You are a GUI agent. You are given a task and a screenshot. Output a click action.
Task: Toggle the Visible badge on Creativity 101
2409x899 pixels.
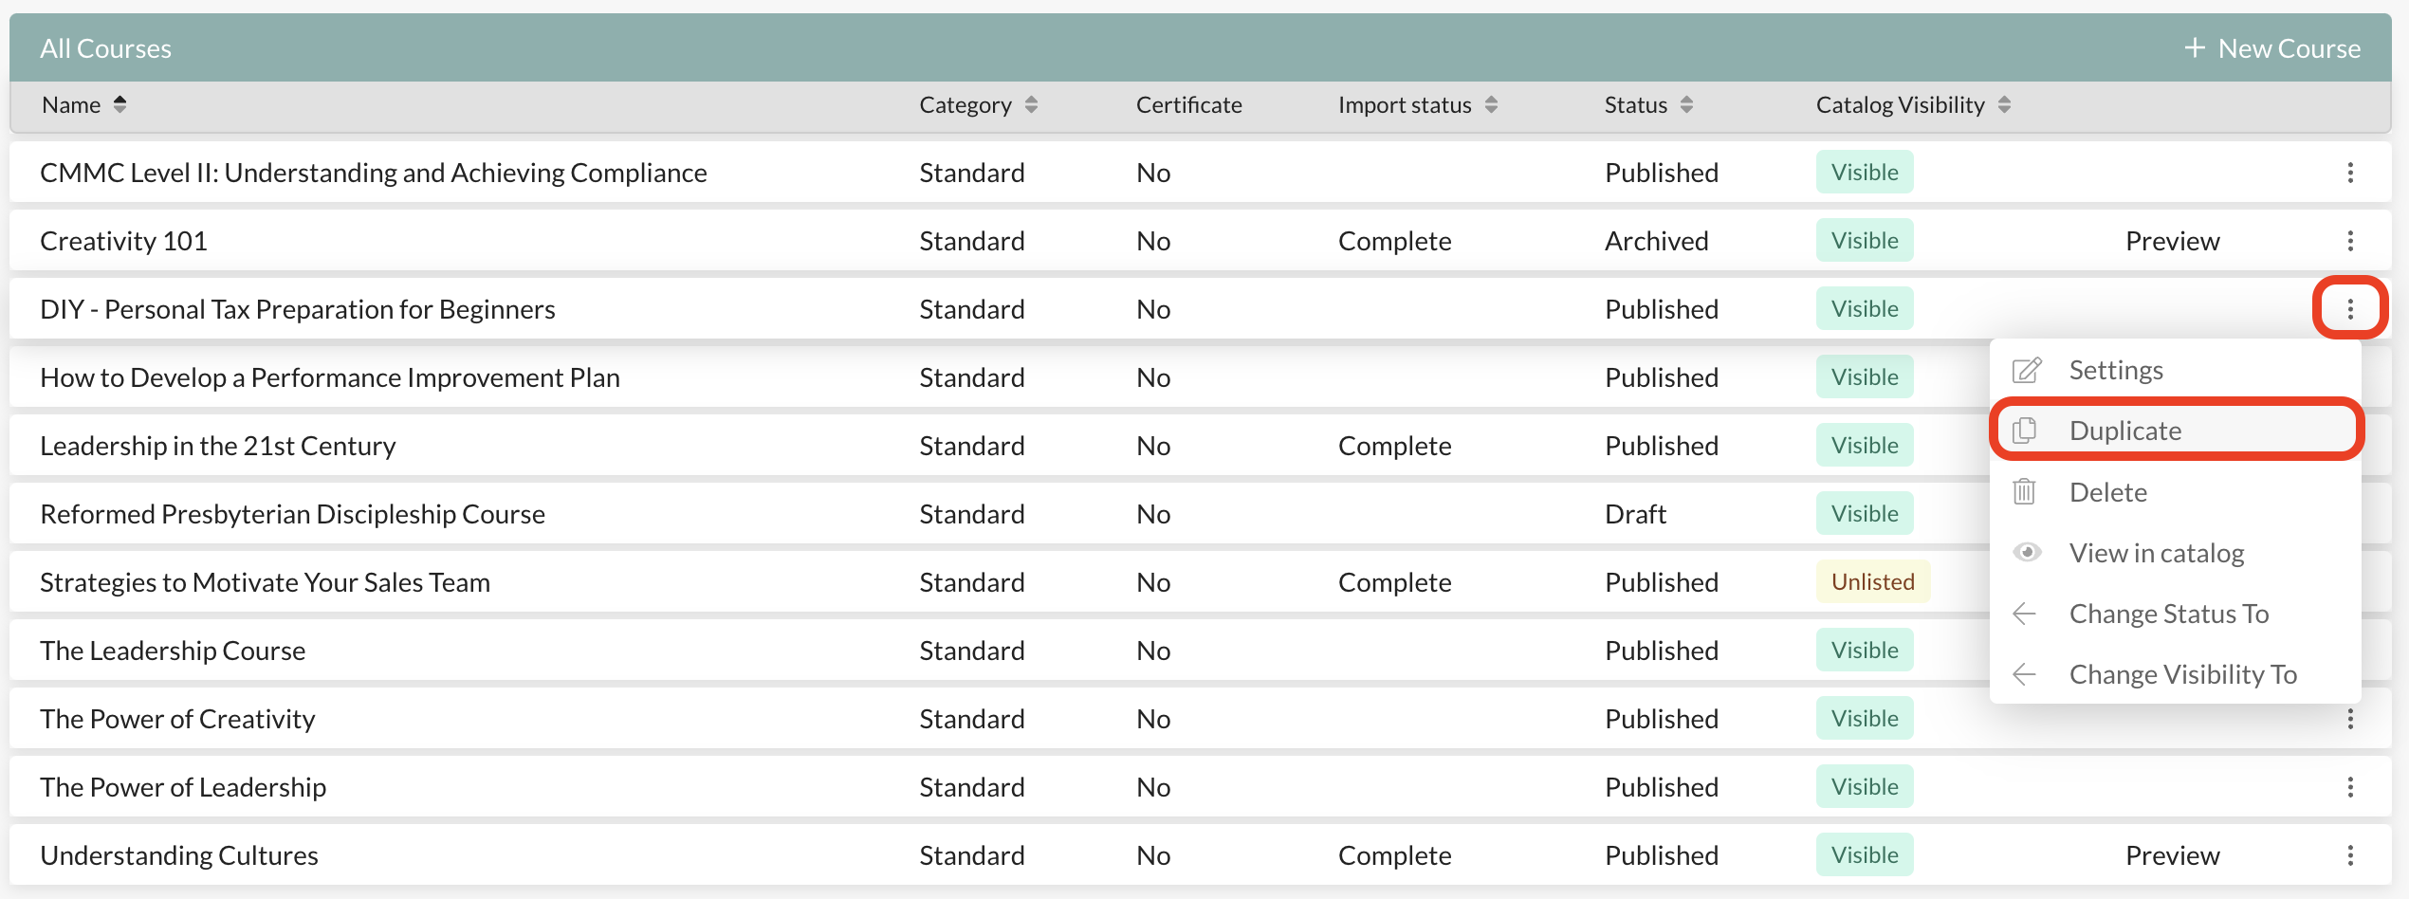(x=1862, y=240)
